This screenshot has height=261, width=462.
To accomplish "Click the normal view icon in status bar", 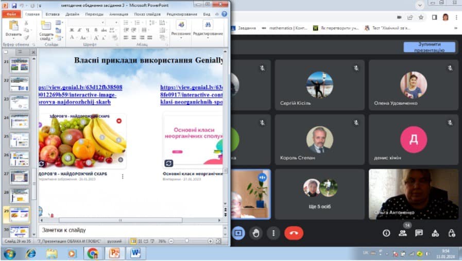I will click(x=133, y=241).
